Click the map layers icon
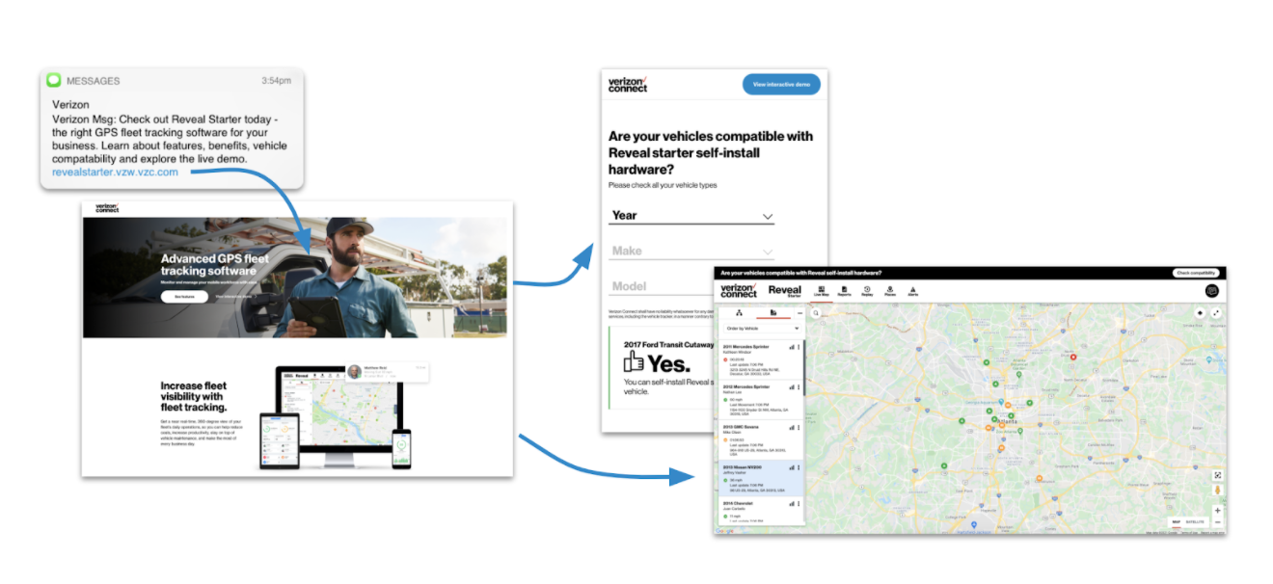This screenshot has height=584, width=1273. pos(1200,313)
